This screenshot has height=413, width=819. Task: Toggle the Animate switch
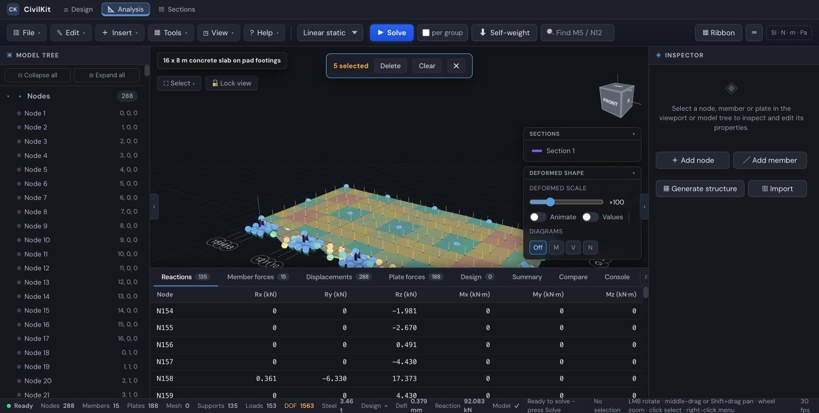(537, 217)
